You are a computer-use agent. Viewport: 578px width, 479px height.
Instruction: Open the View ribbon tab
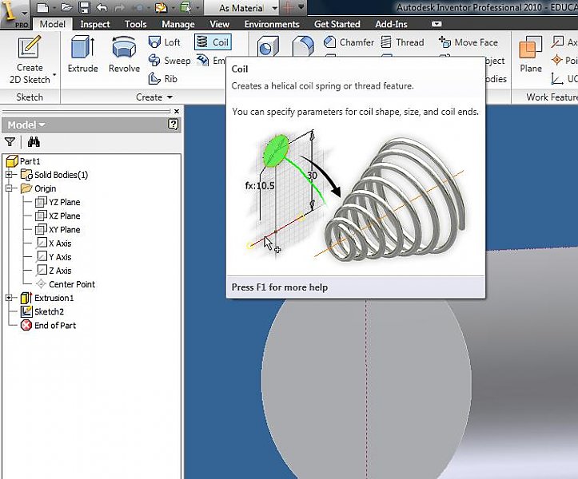click(219, 24)
